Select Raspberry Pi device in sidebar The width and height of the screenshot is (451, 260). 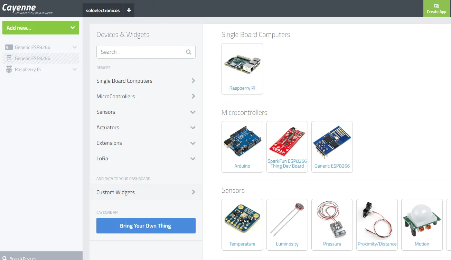[41, 69]
